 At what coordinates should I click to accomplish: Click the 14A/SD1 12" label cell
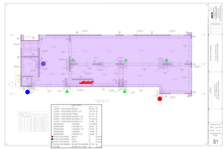pyautogui.click(x=78, y=129)
